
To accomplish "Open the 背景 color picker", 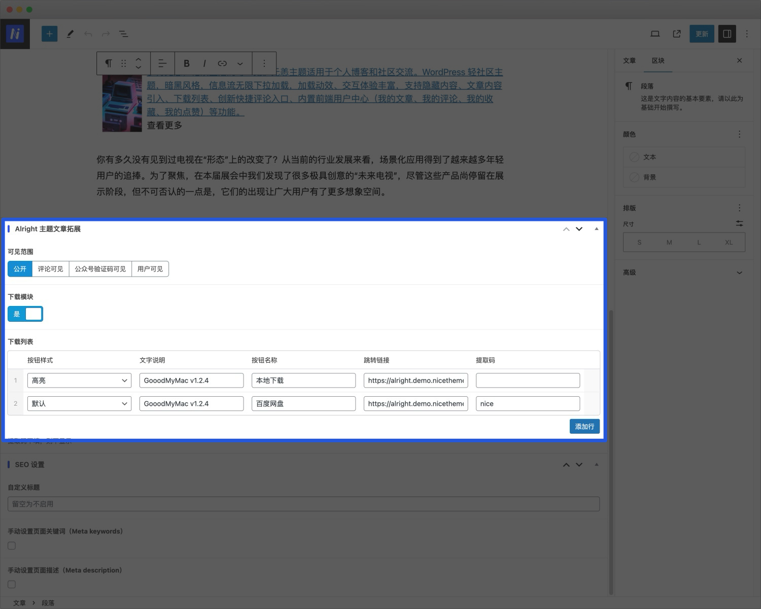I will [x=684, y=177].
